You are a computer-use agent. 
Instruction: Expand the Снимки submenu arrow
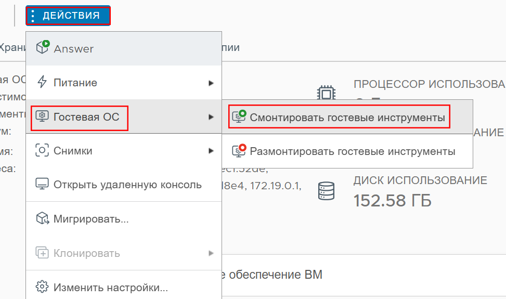[211, 151]
